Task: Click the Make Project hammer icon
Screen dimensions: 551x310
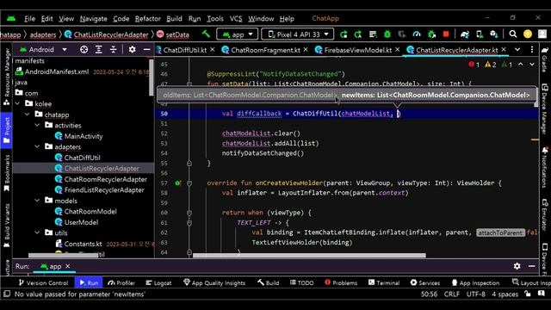Action: (206, 34)
